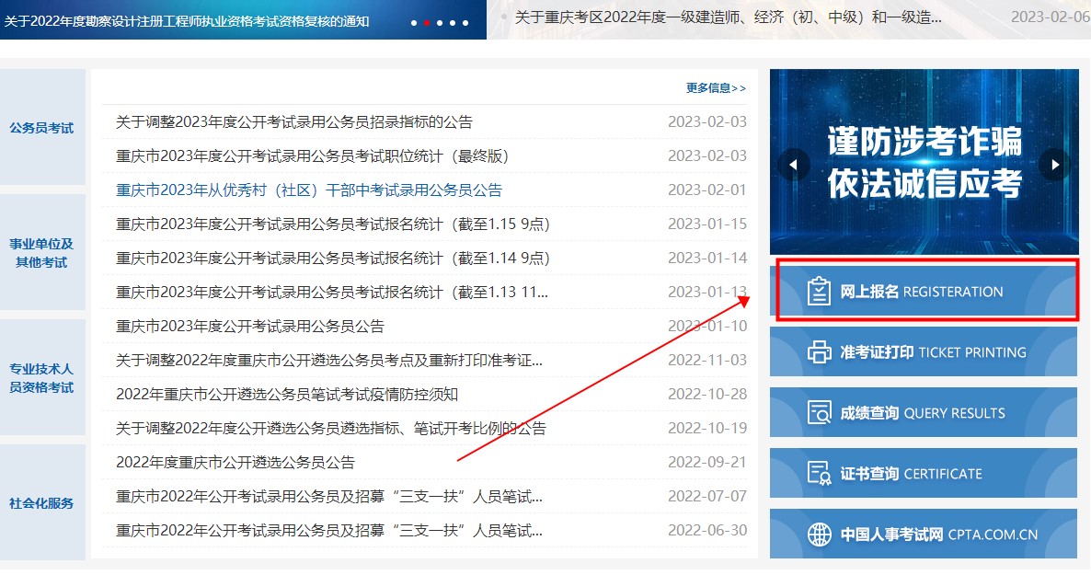Open the top notice about 勘察设计注册工程师资格复核
The height and width of the screenshot is (575, 1091).
pos(184,18)
